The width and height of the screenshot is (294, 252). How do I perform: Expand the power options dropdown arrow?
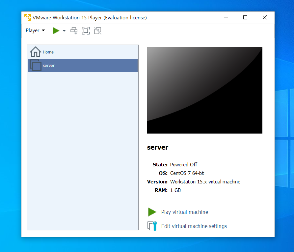click(x=64, y=31)
